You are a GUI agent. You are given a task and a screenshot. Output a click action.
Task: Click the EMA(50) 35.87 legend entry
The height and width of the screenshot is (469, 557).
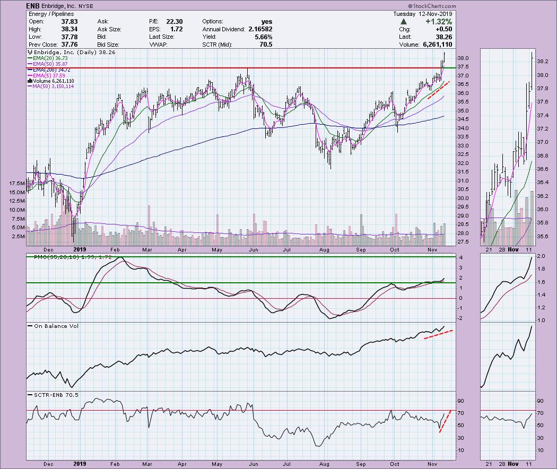[51, 64]
